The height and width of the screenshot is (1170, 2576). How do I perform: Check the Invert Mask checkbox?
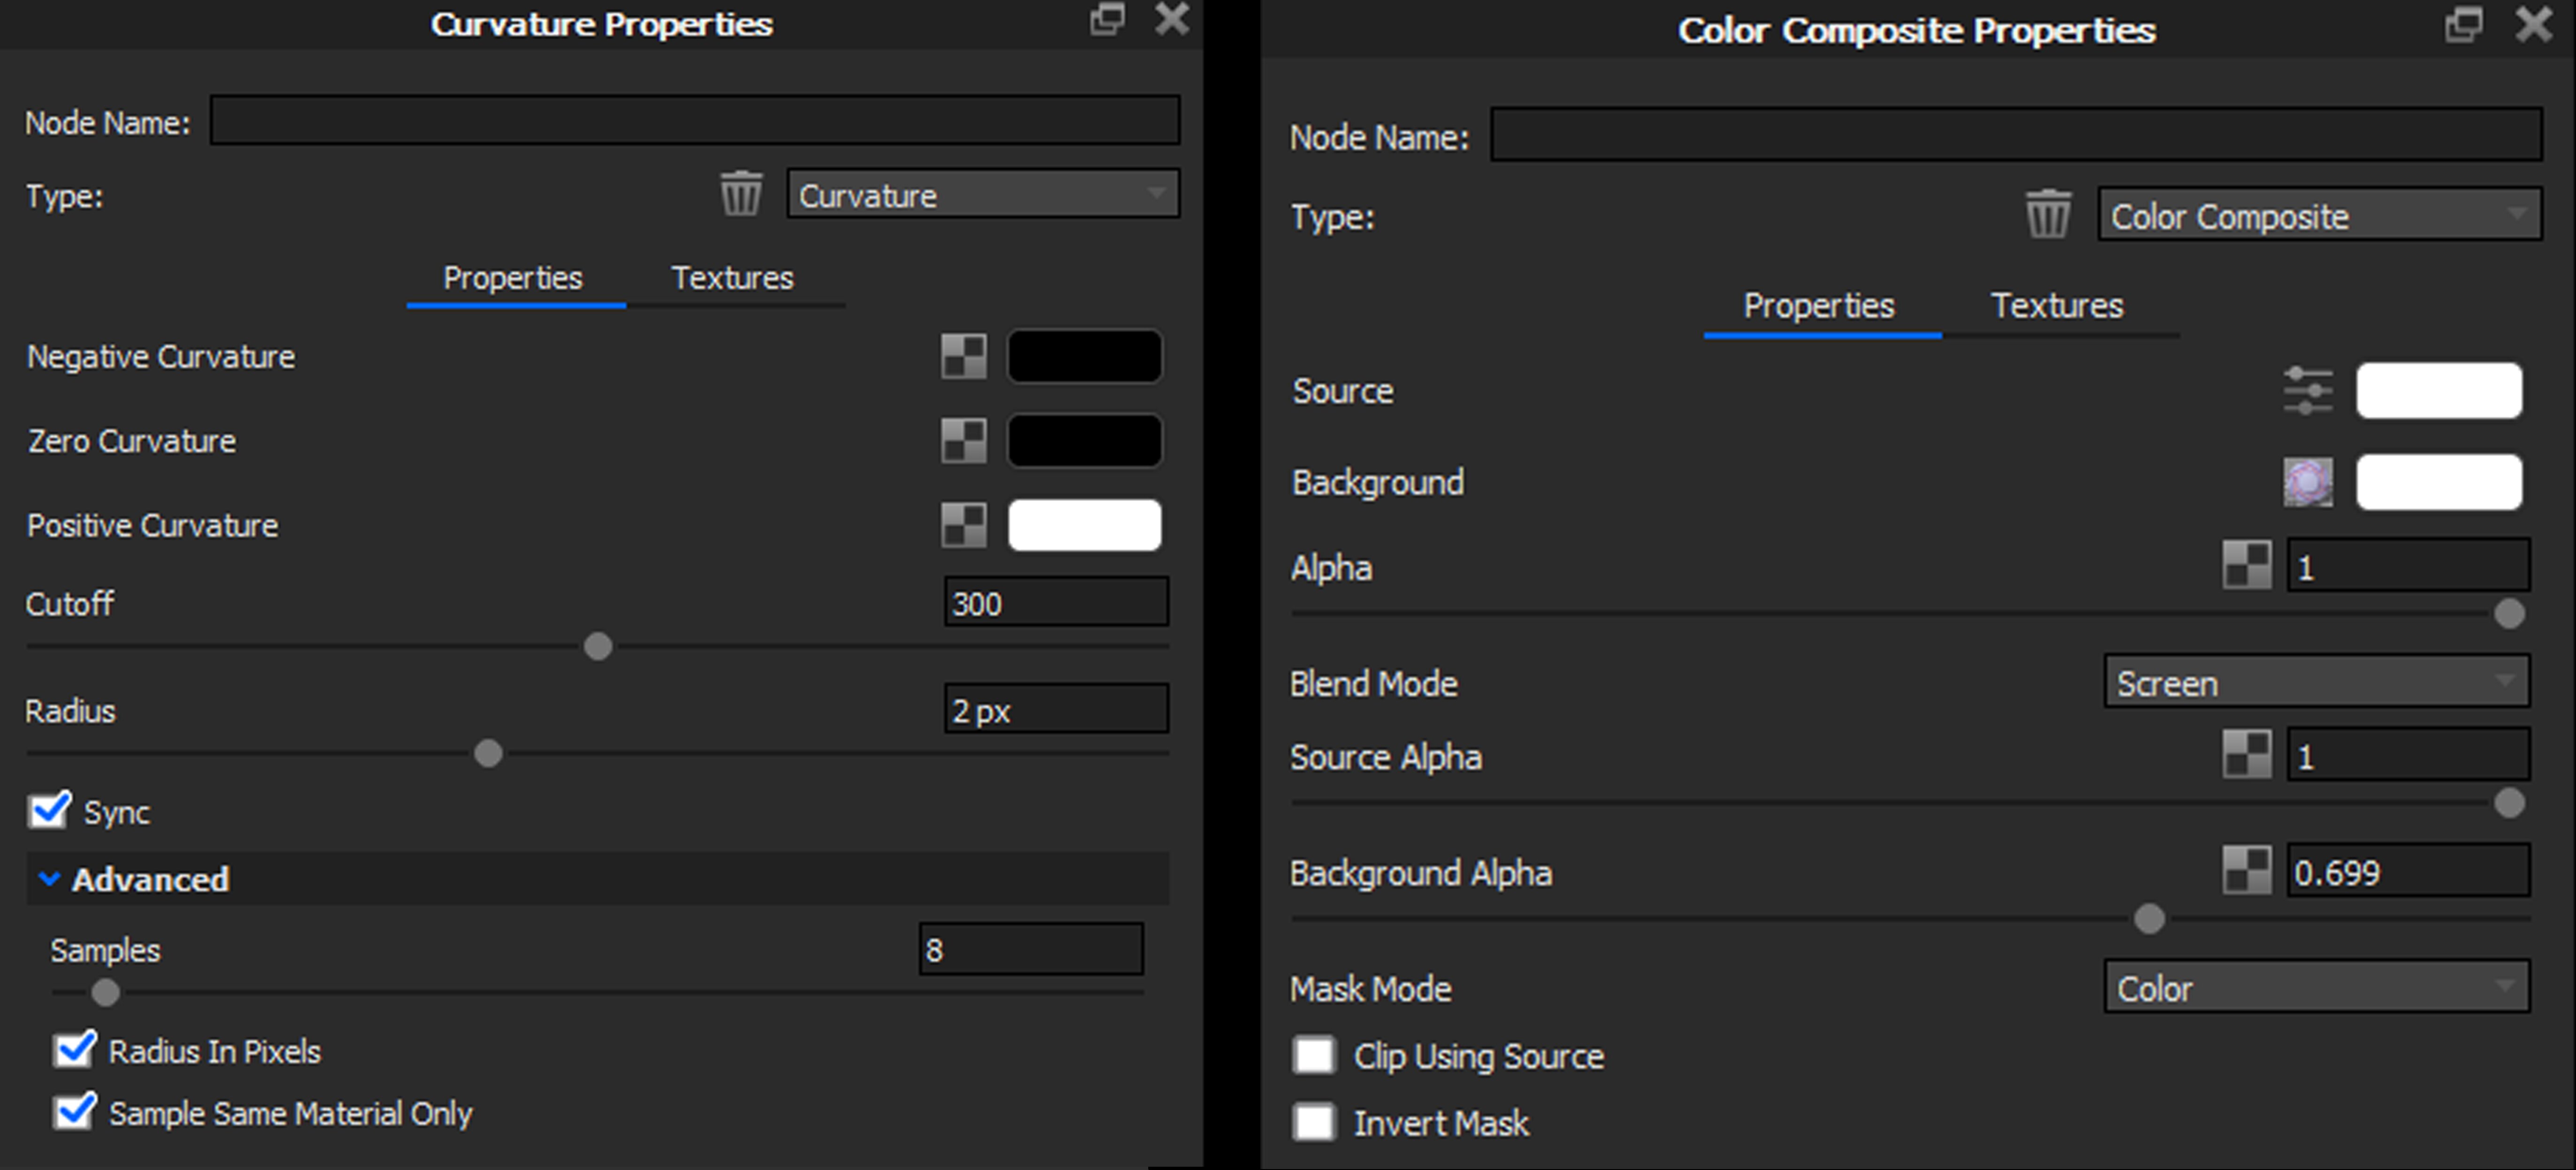point(1314,1122)
